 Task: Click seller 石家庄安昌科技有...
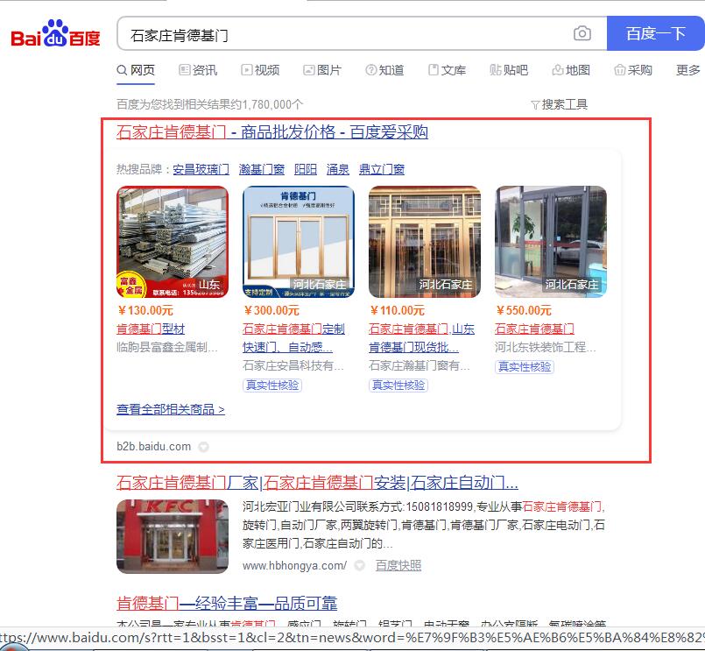point(293,365)
